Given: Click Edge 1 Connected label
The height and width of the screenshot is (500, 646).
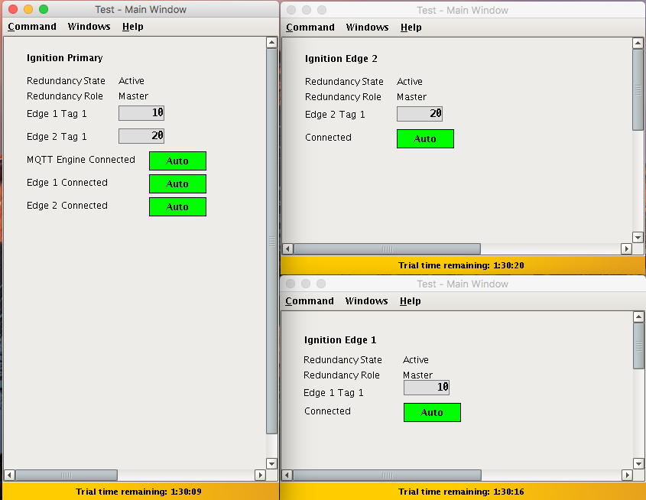Looking at the screenshot, I should coord(67,183).
